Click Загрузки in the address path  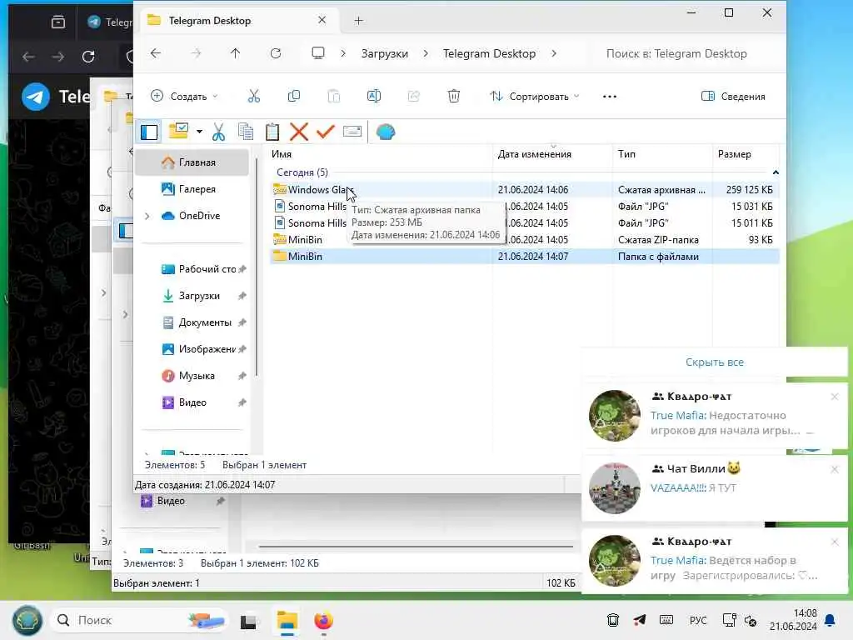pos(385,53)
